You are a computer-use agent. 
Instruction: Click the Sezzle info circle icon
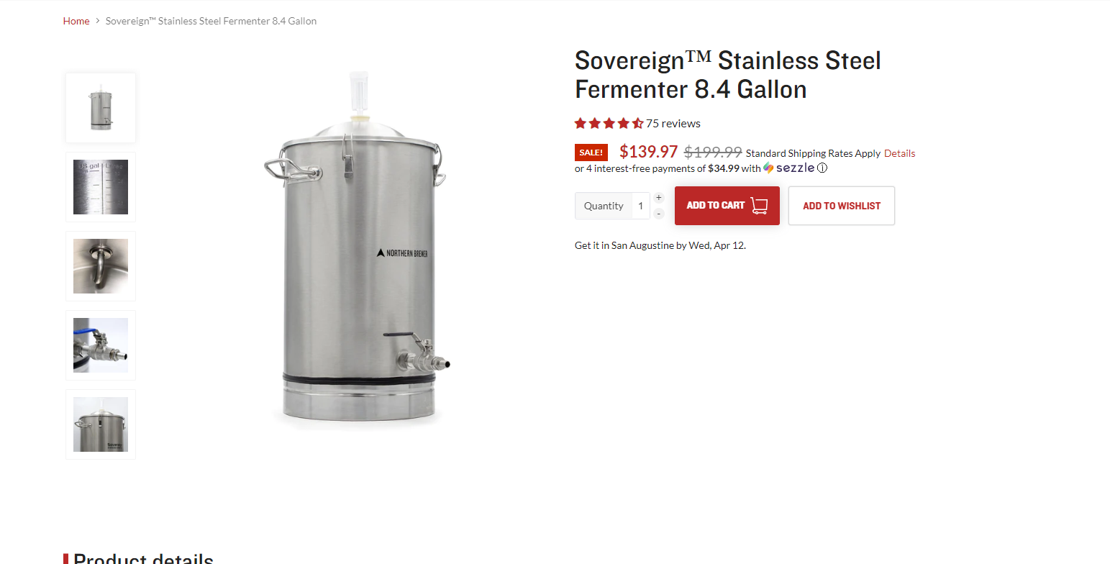pyautogui.click(x=822, y=168)
